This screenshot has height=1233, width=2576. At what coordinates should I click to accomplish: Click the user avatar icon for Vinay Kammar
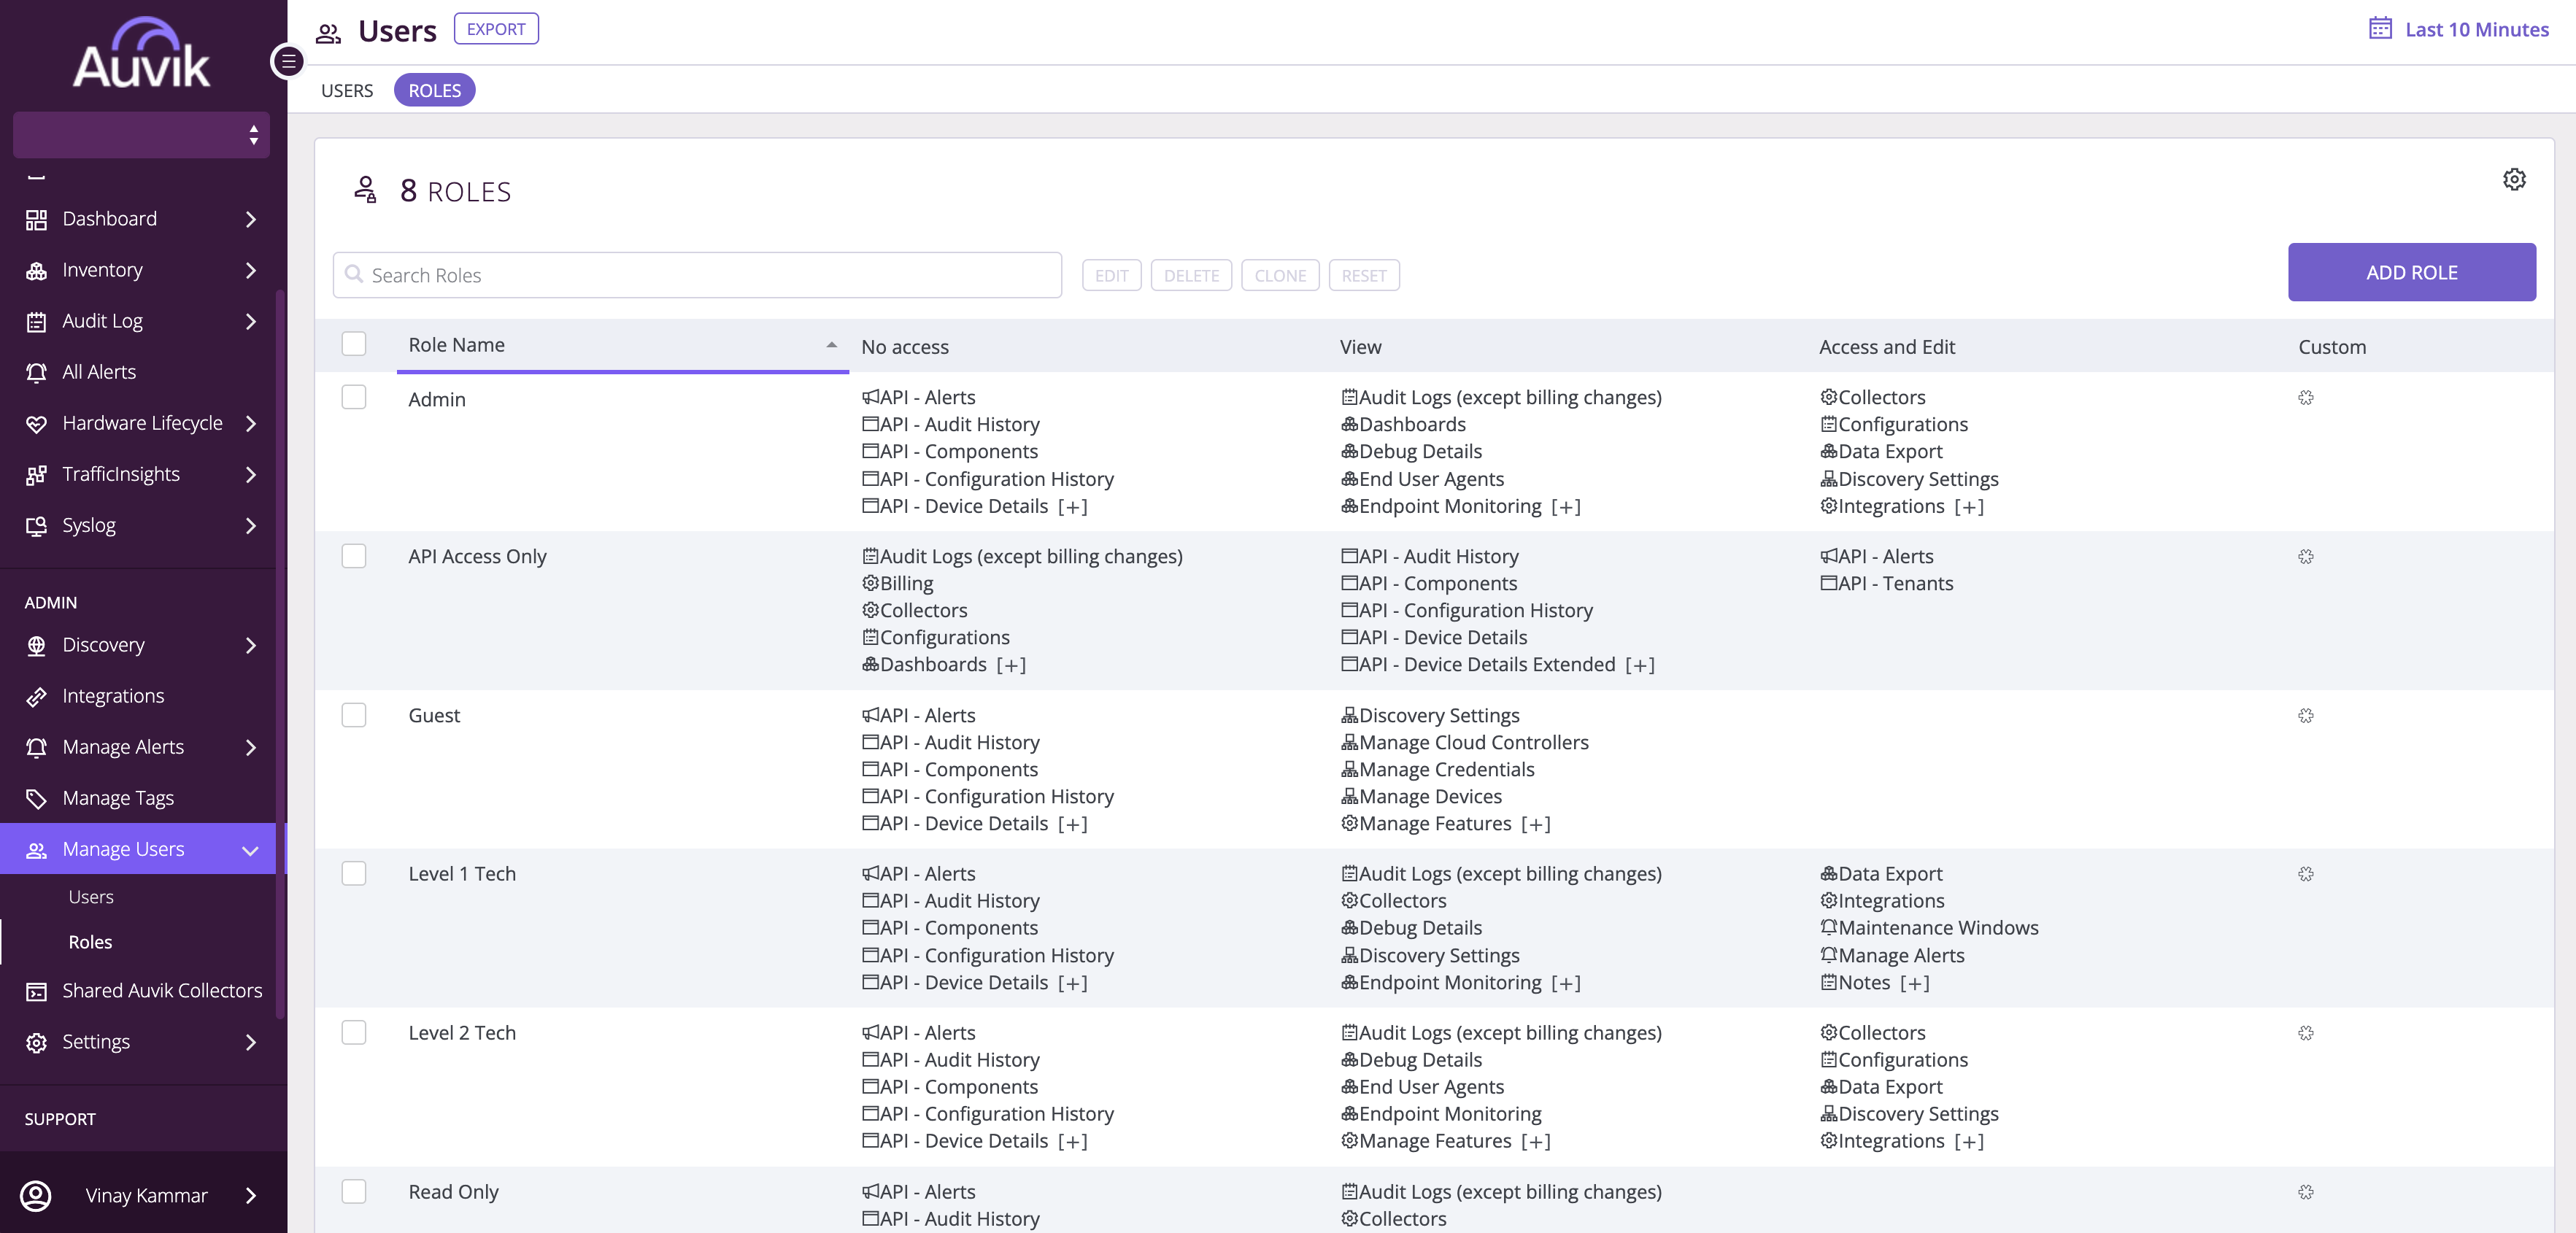point(36,1195)
